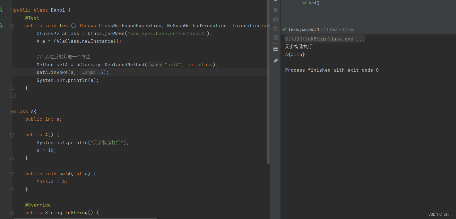
Task: Click NoSuchMethodException in throws clause
Action: (197, 26)
